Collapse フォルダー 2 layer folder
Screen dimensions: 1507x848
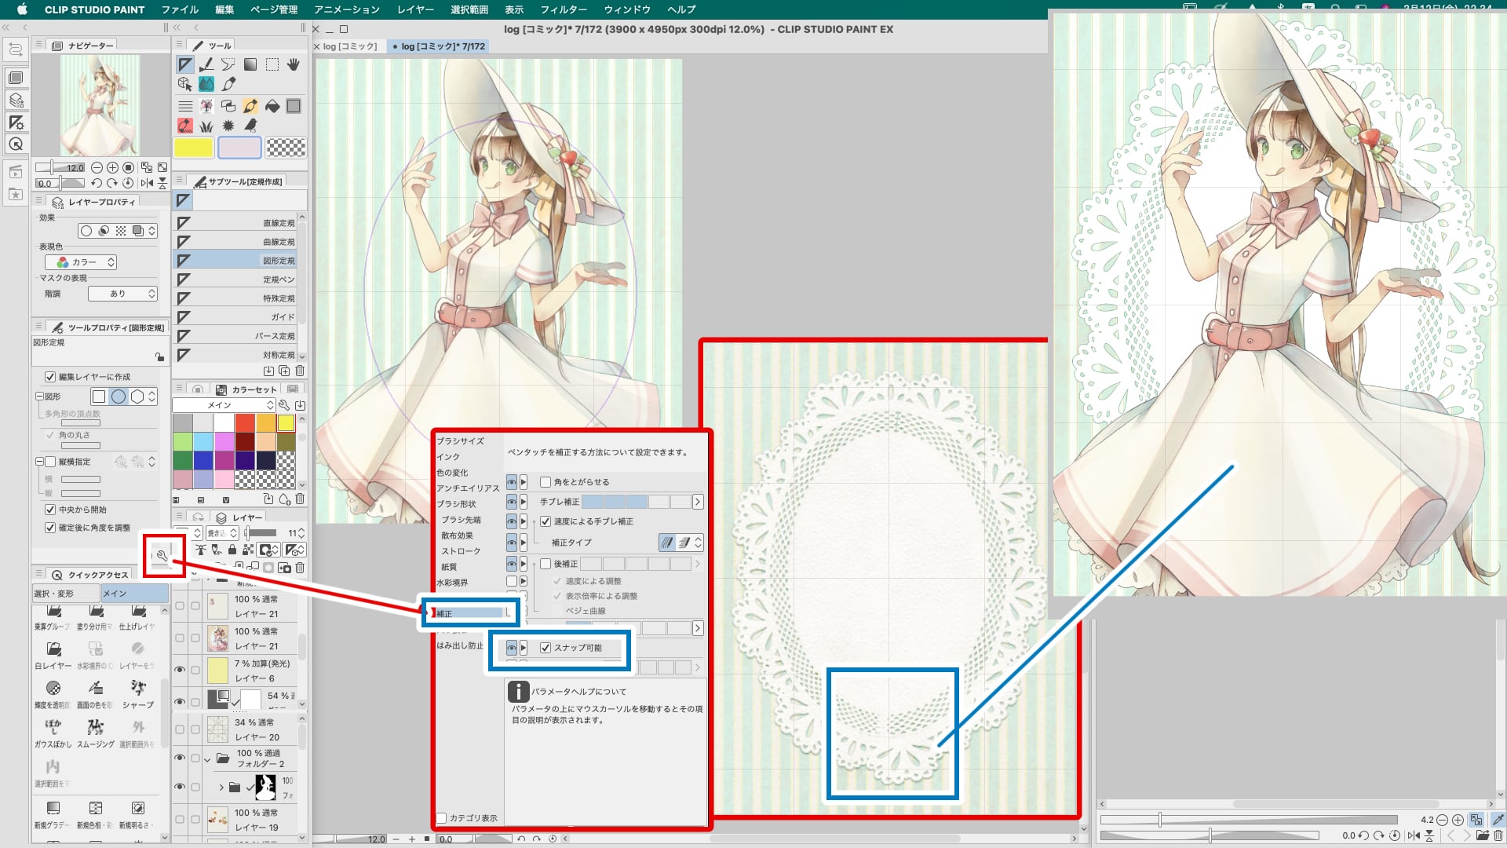(207, 759)
